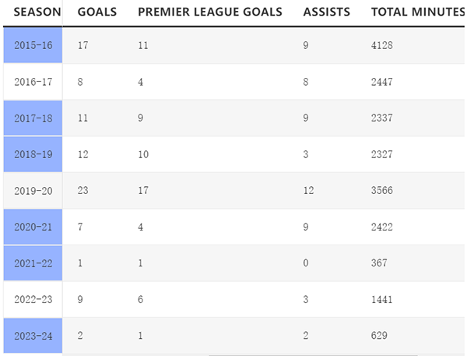Click the 2016-17 season row
This screenshot has height=356, width=467.
[33, 82]
